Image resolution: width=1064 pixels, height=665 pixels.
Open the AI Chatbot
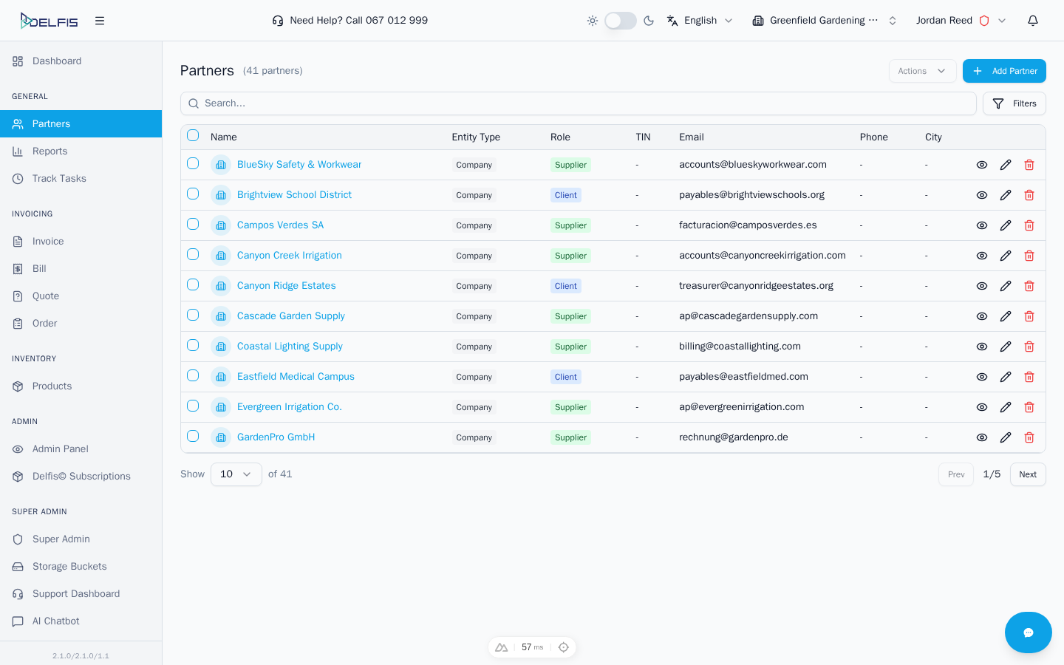pyautogui.click(x=54, y=621)
